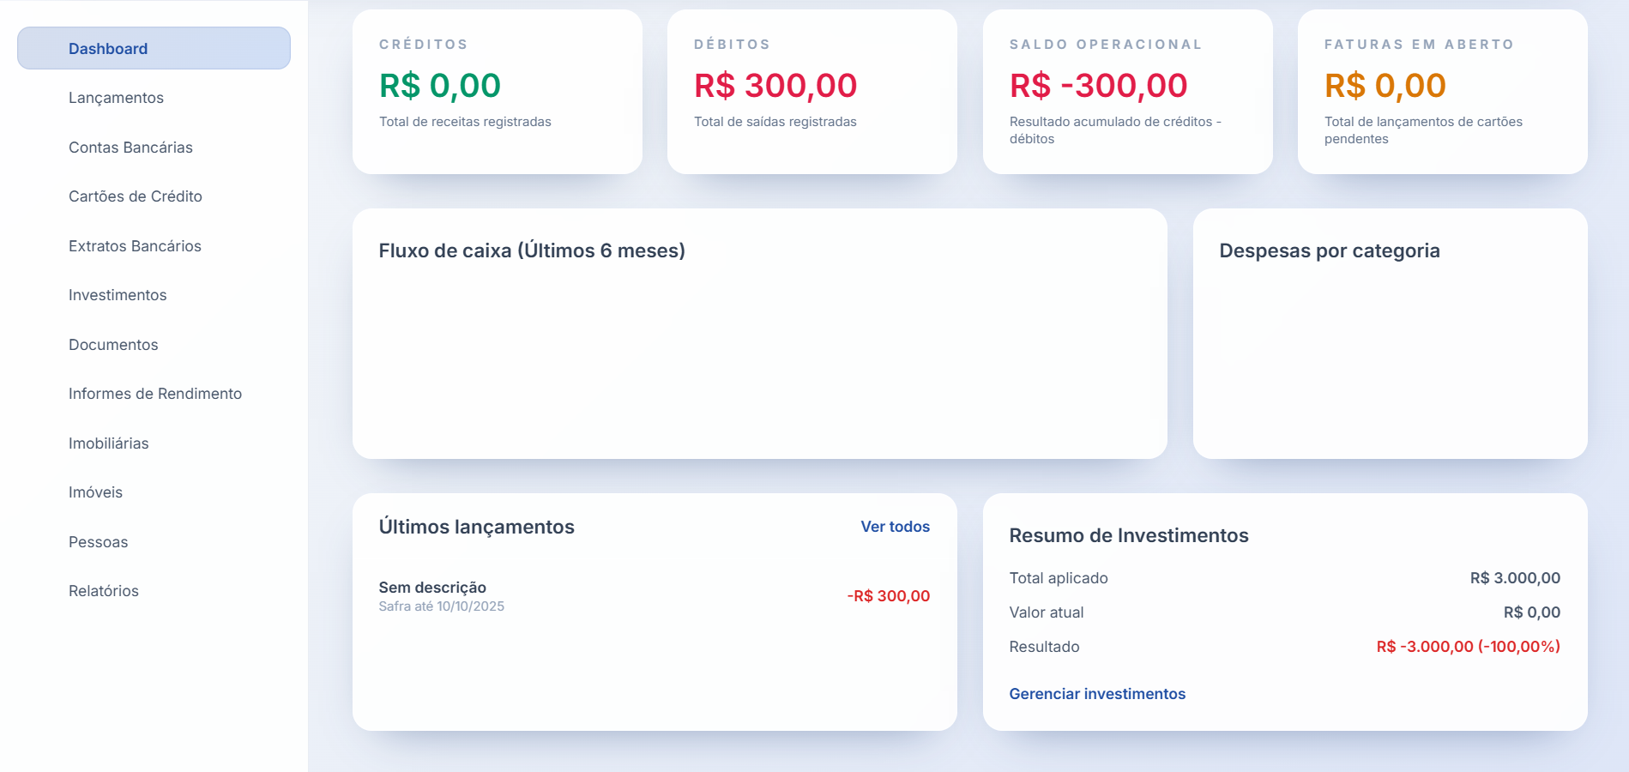The height and width of the screenshot is (772, 1629).
Task: Open the FATURAS EM ABERTO card
Action: [x=1443, y=91]
